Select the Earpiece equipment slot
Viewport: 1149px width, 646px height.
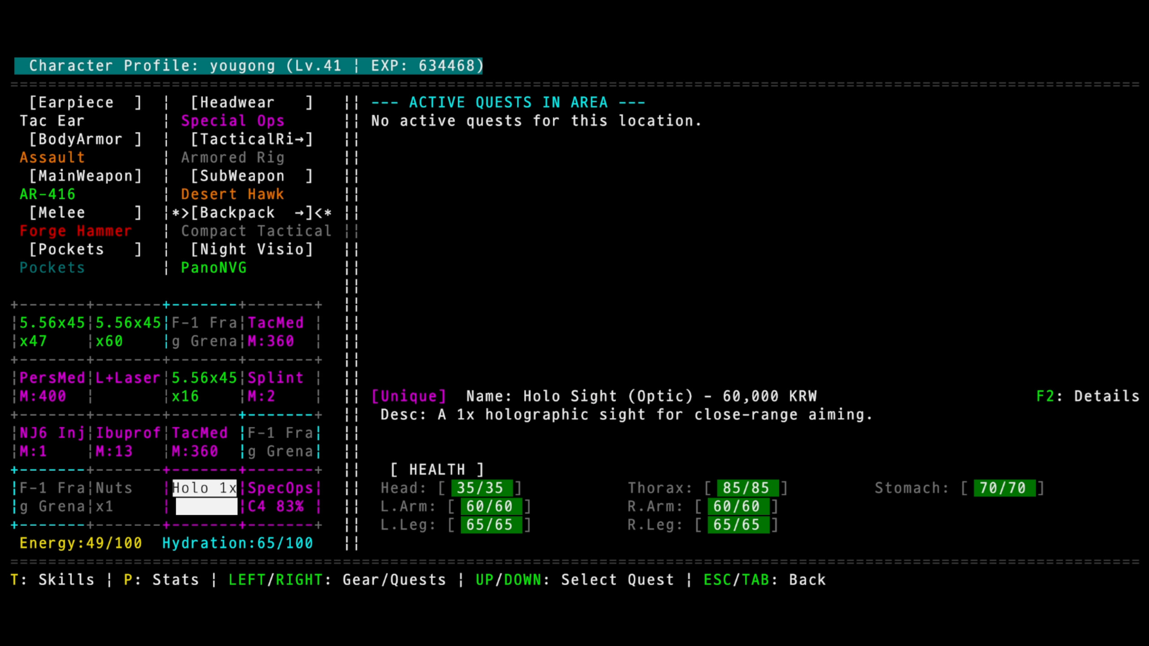pos(85,102)
